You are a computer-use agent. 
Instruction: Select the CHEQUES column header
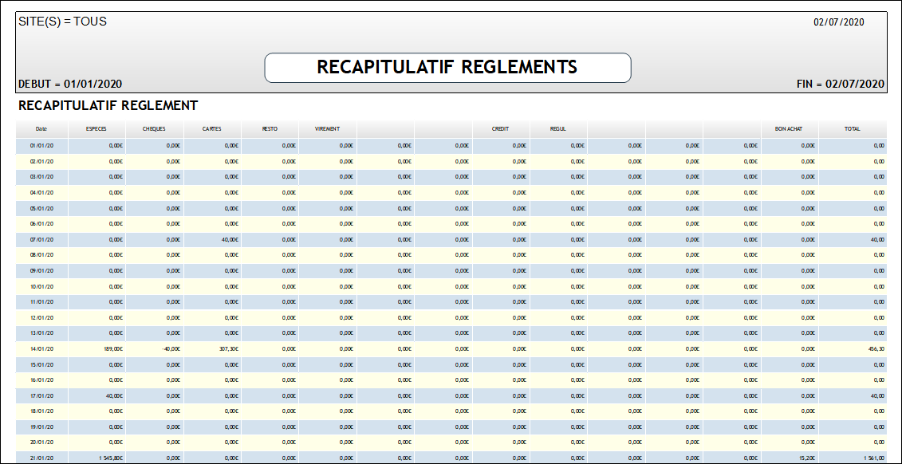pos(154,128)
